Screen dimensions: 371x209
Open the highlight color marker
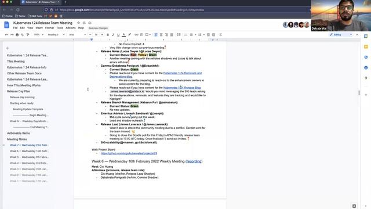click(x=129, y=35)
